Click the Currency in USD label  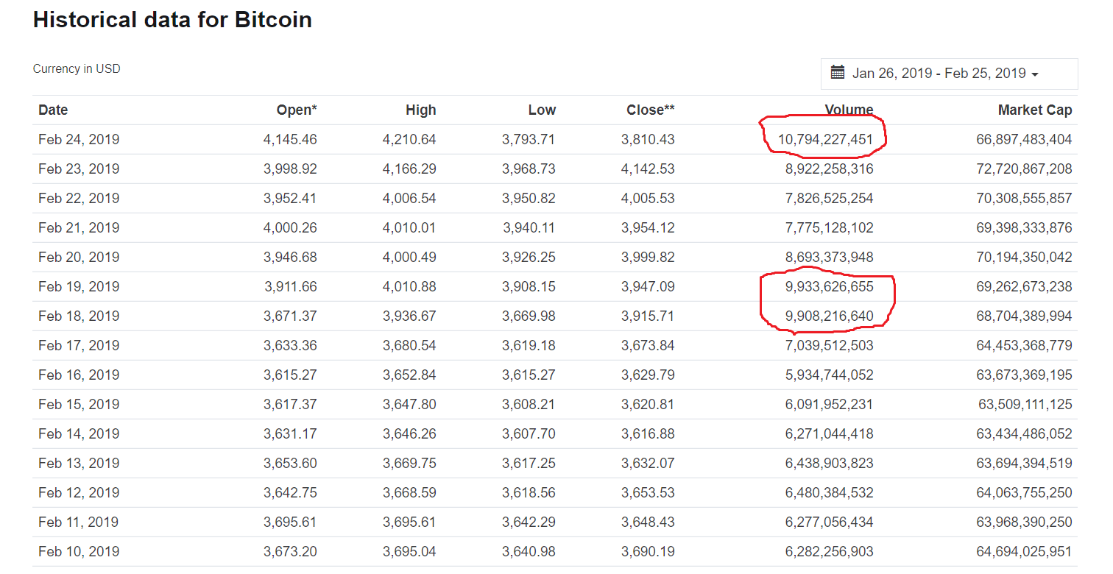pyautogui.click(x=77, y=68)
